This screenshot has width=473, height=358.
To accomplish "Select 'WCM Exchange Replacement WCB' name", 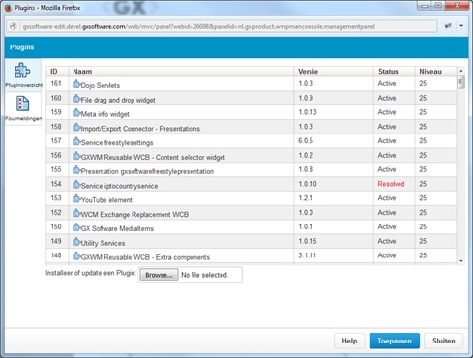I will coord(134,215).
